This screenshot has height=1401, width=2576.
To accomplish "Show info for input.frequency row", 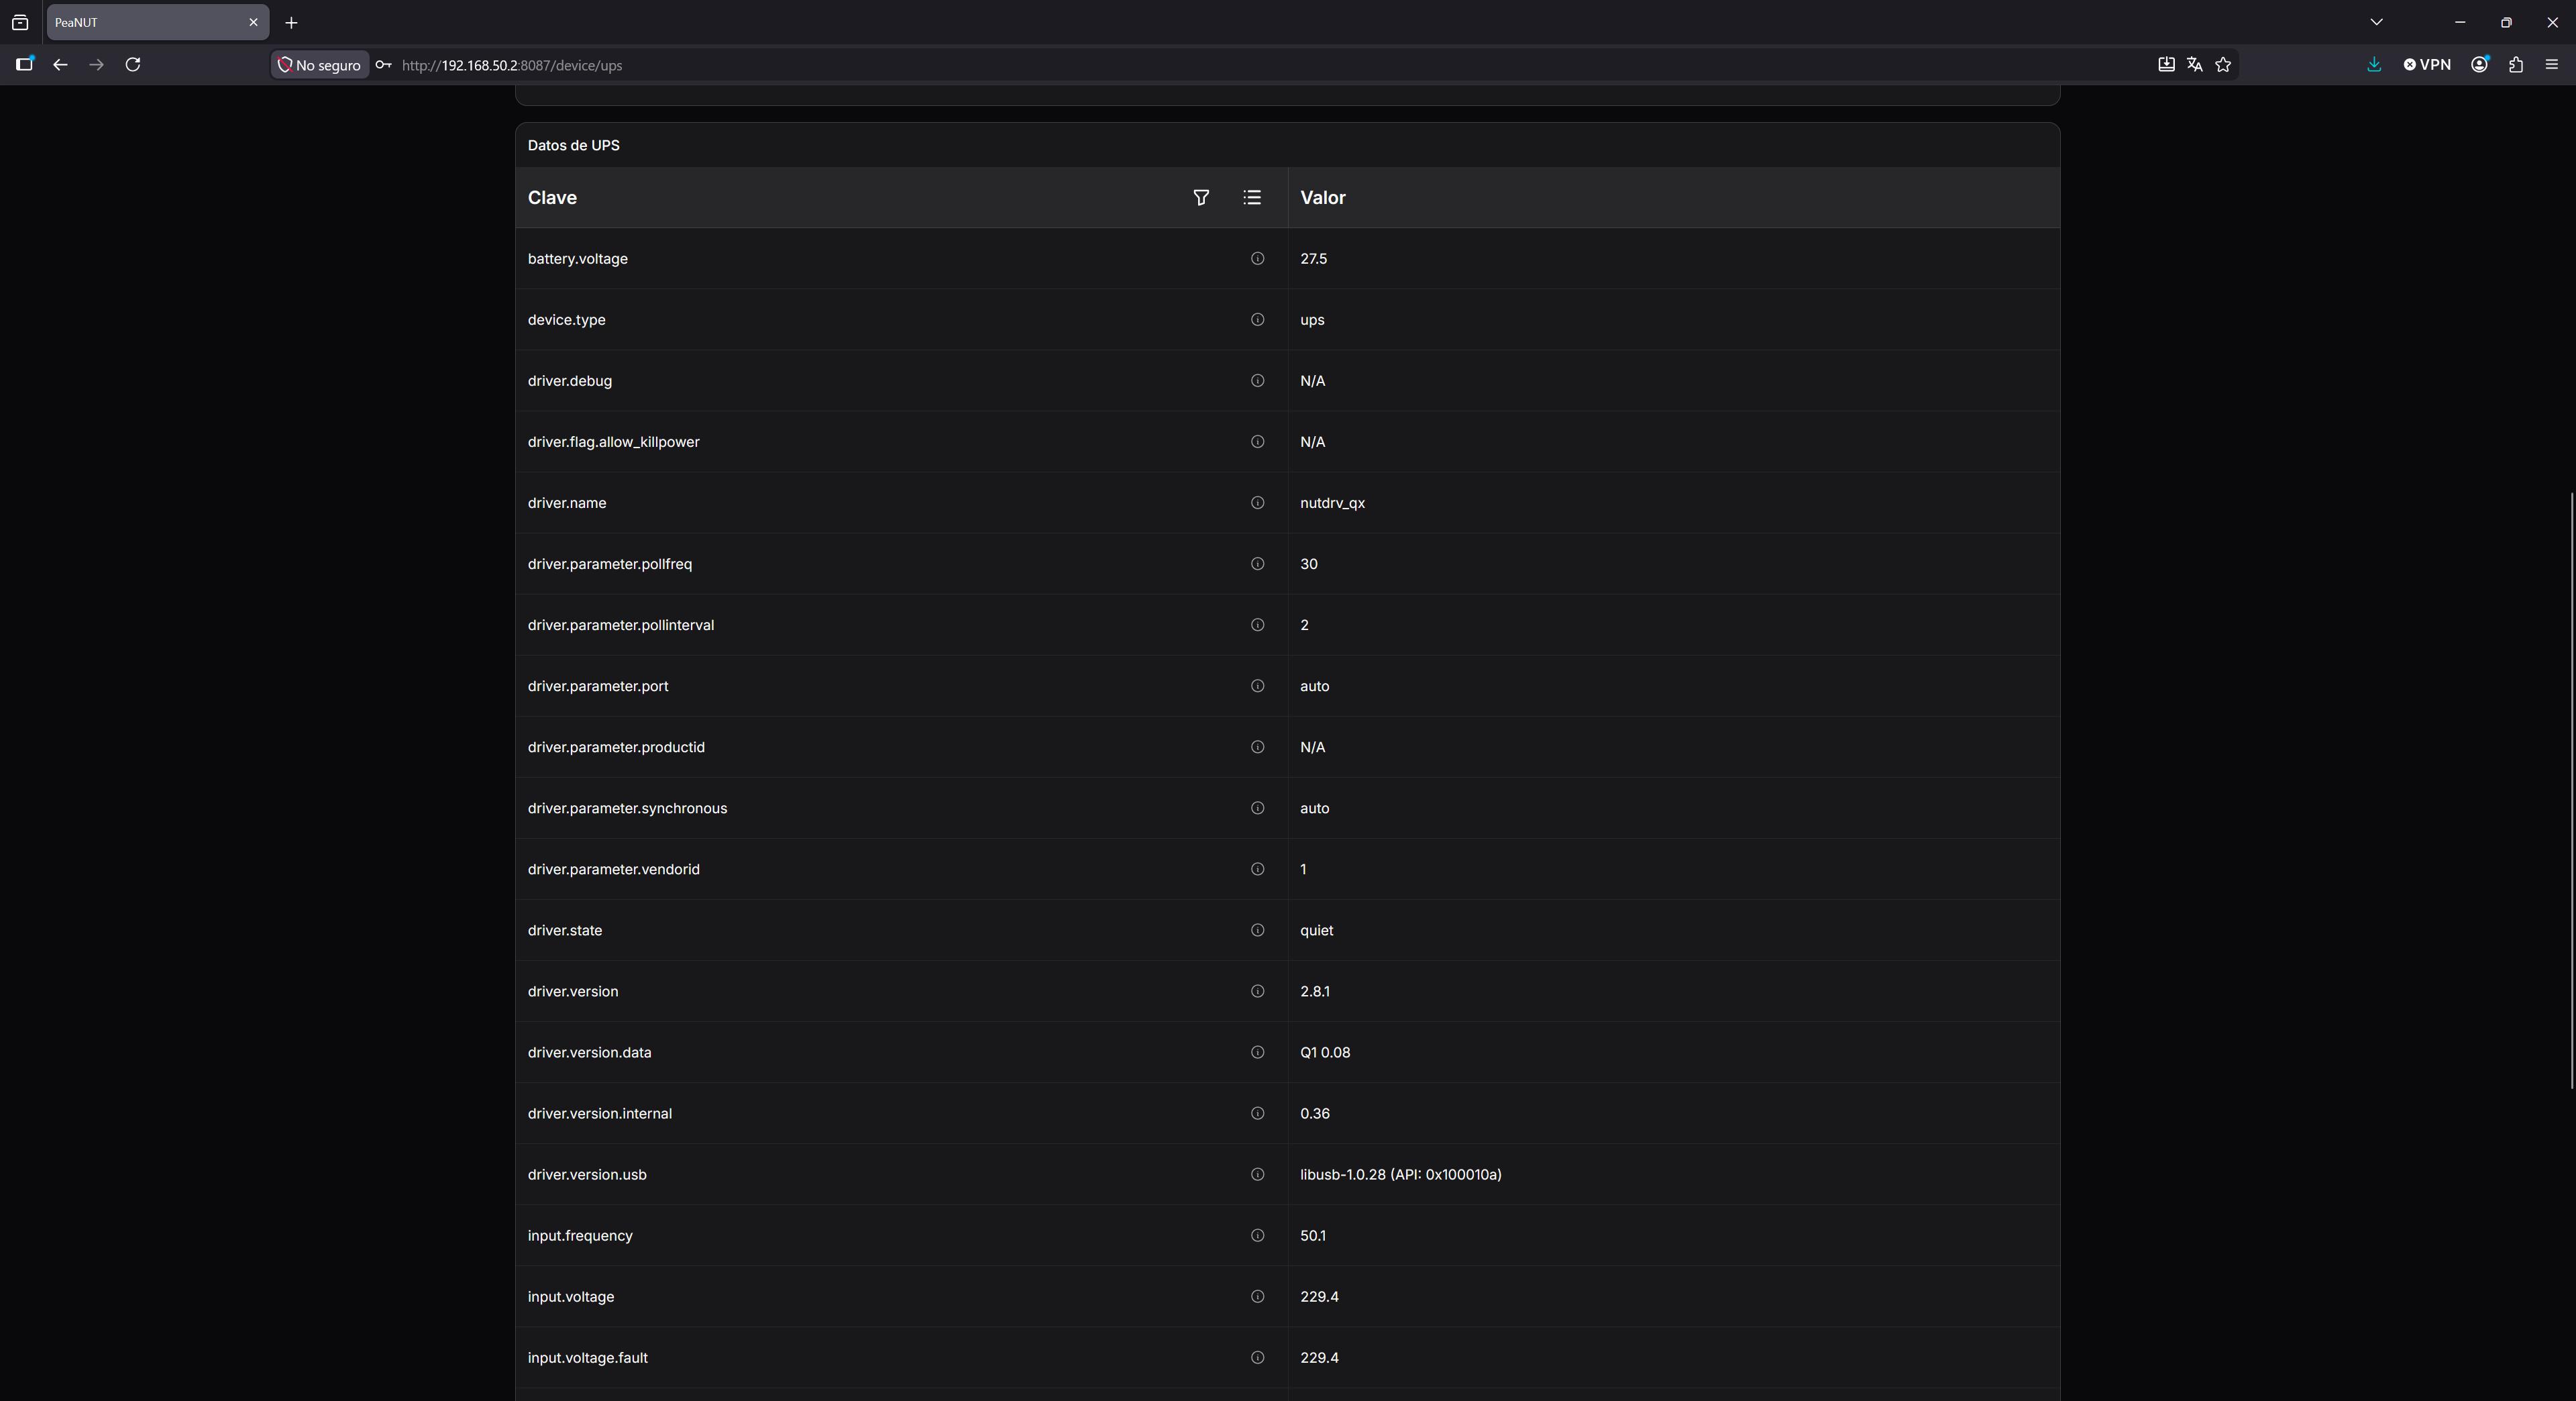I will tap(1257, 1235).
